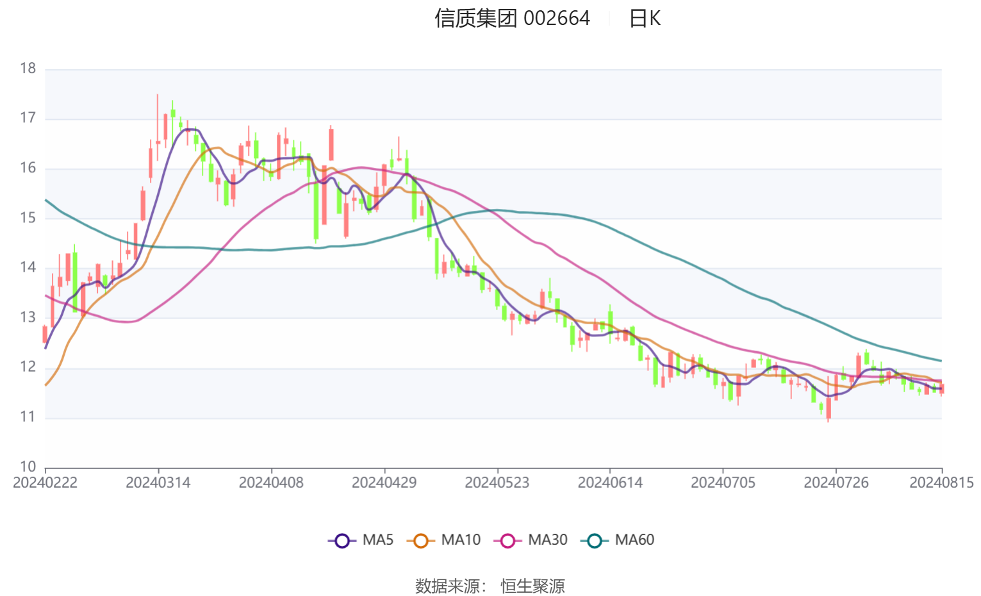The height and width of the screenshot is (596, 981).
Task: Click y-axis value 10
Action: tap(28, 467)
